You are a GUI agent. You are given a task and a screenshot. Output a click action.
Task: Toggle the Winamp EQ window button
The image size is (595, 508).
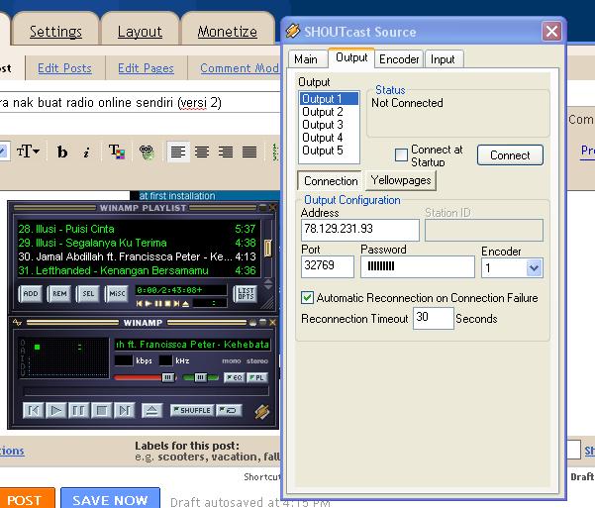click(x=234, y=377)
